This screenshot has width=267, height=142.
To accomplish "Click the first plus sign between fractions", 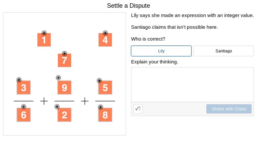I will click(x=44, y=101).
